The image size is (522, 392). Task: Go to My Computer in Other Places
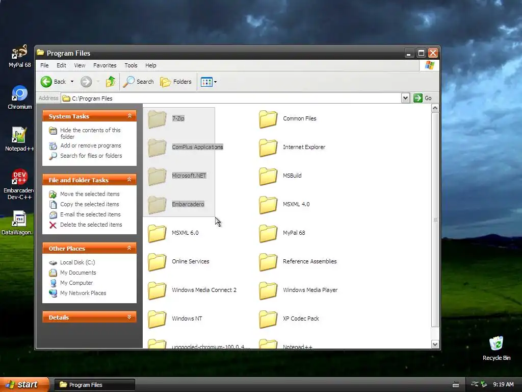pos(76,283)
